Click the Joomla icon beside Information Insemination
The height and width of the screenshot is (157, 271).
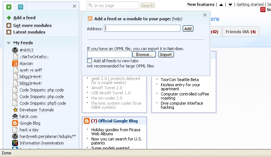[x=15, y=143]
